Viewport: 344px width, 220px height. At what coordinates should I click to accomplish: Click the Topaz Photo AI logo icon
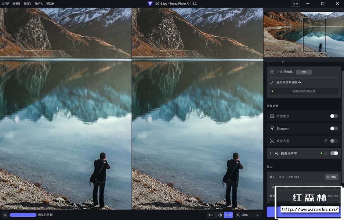pyautogui.click(x=150, y=4)
